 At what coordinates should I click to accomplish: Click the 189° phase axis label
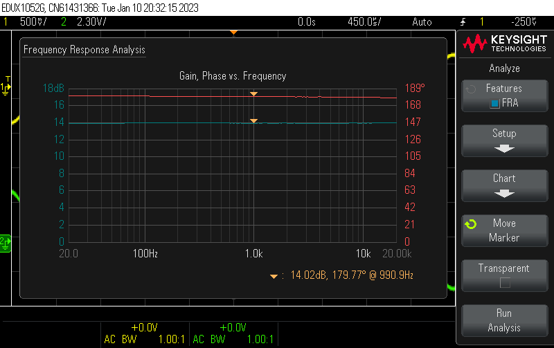[x=415, y=88]
